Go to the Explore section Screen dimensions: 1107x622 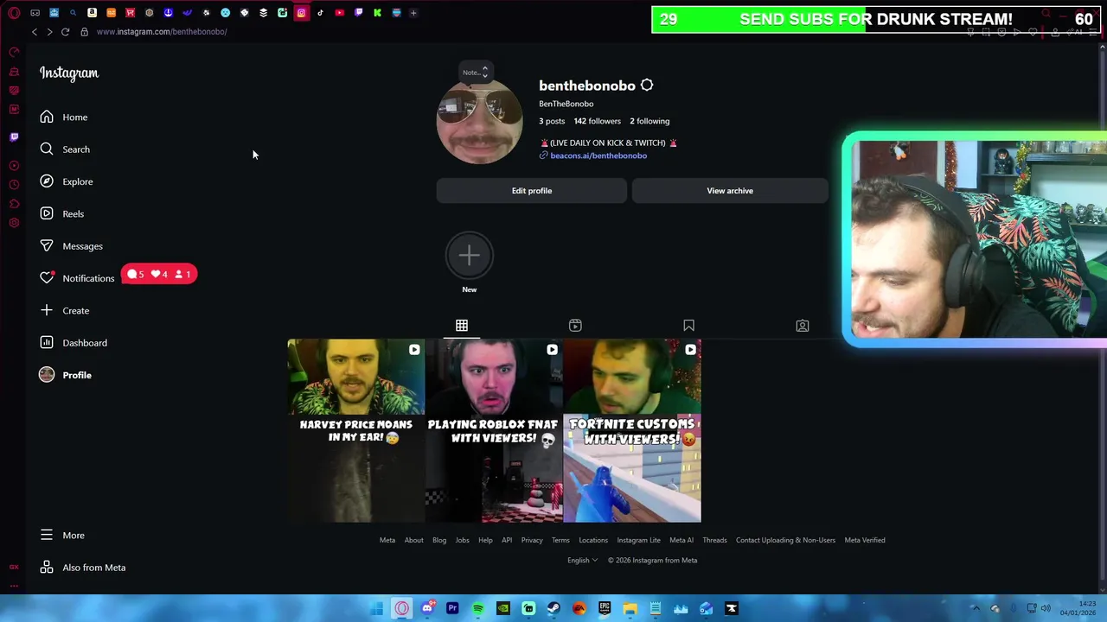pos(66,181)
